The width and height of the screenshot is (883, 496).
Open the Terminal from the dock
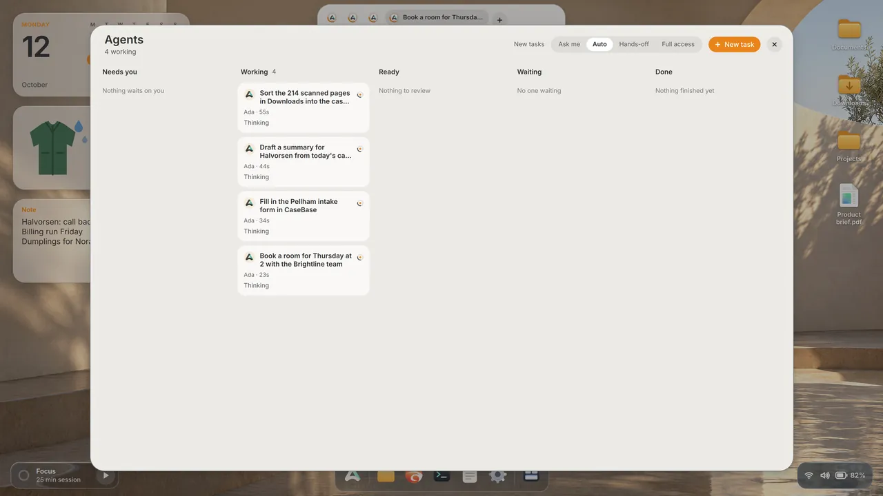coord(442,476)
